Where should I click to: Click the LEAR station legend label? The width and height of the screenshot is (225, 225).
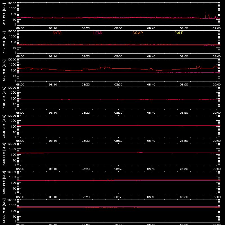[x=98, y=33]
